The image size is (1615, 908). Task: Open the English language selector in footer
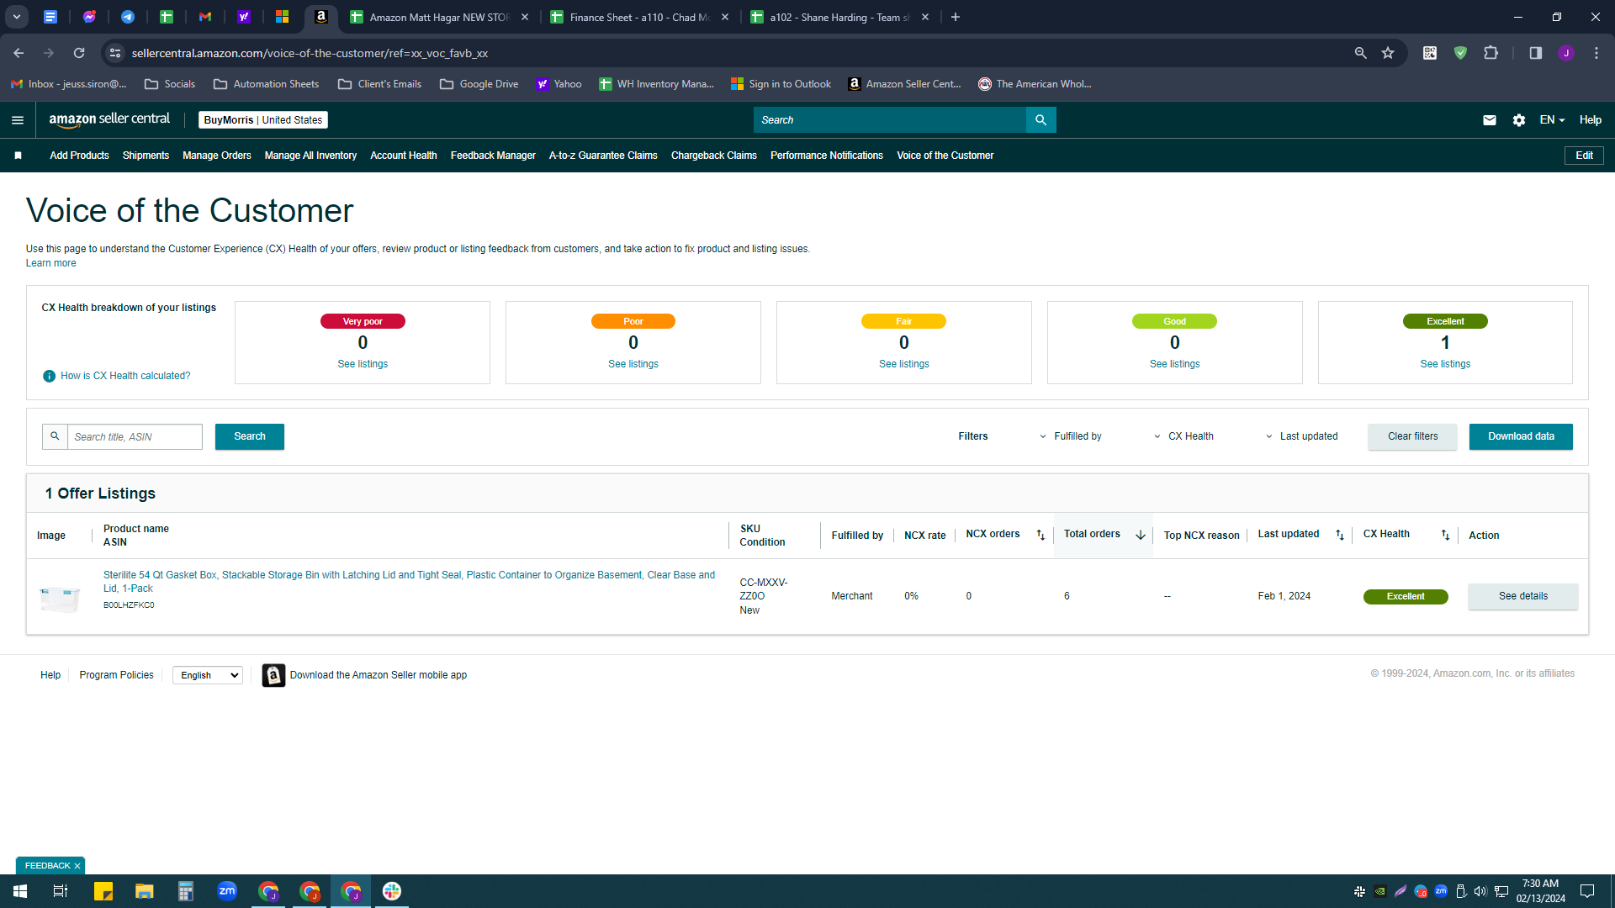click(x=208, y=675)
